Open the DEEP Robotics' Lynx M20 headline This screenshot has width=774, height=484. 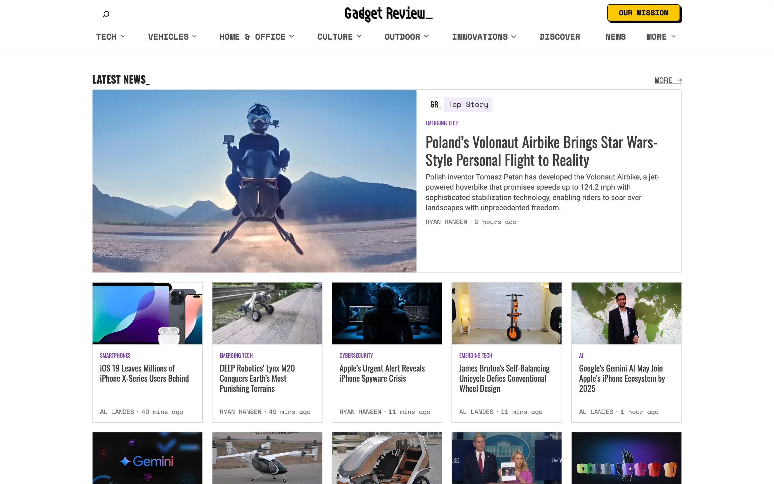pyautogui.click(x=257, y=378)
